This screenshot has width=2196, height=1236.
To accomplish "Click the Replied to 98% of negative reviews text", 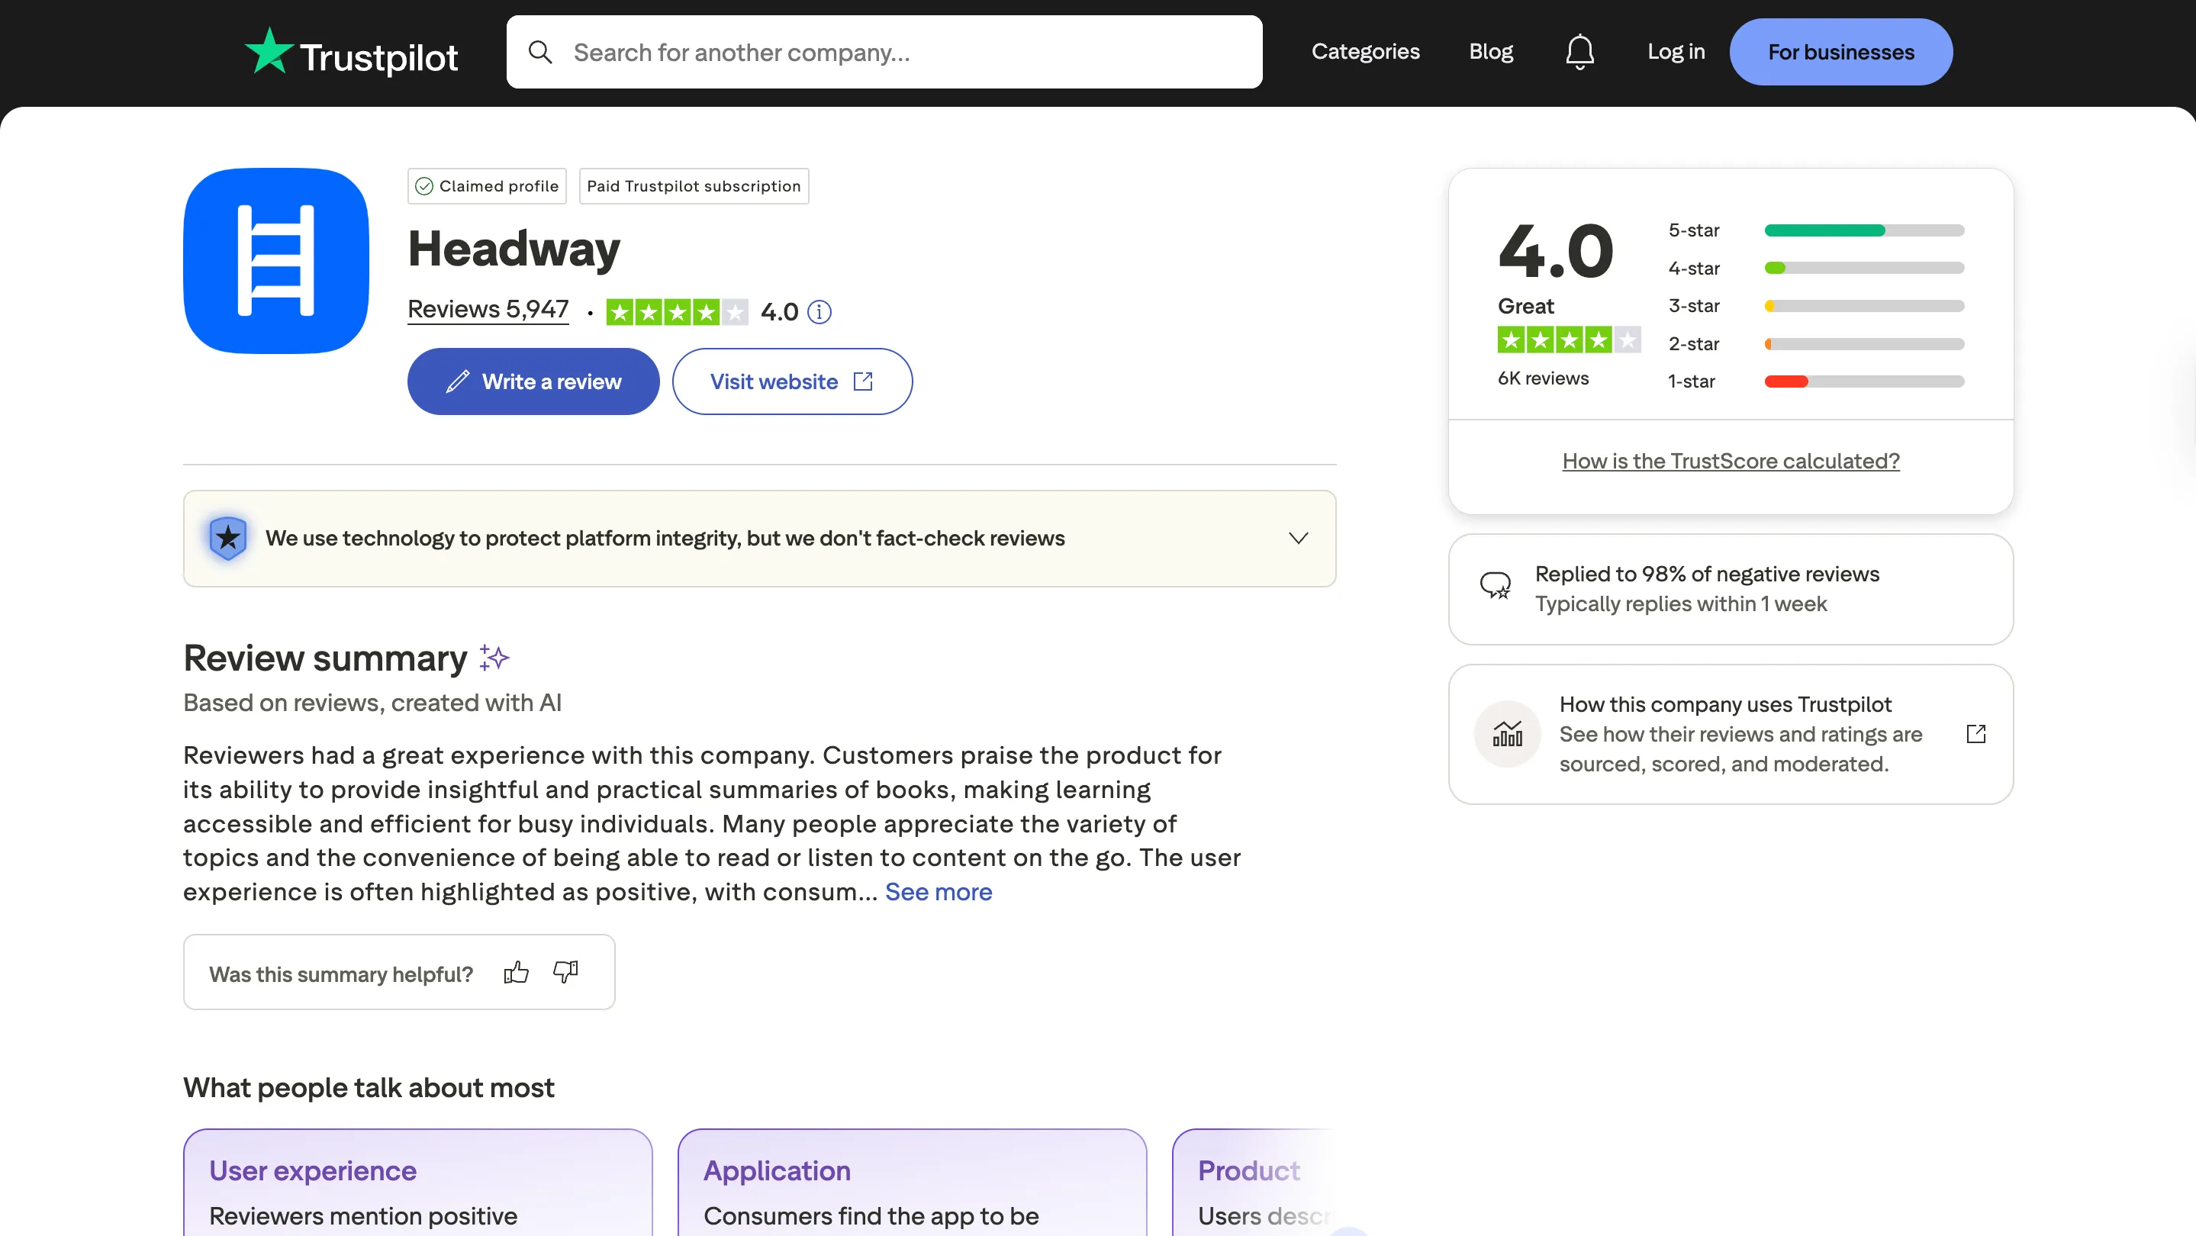I will pos(1708,574).
